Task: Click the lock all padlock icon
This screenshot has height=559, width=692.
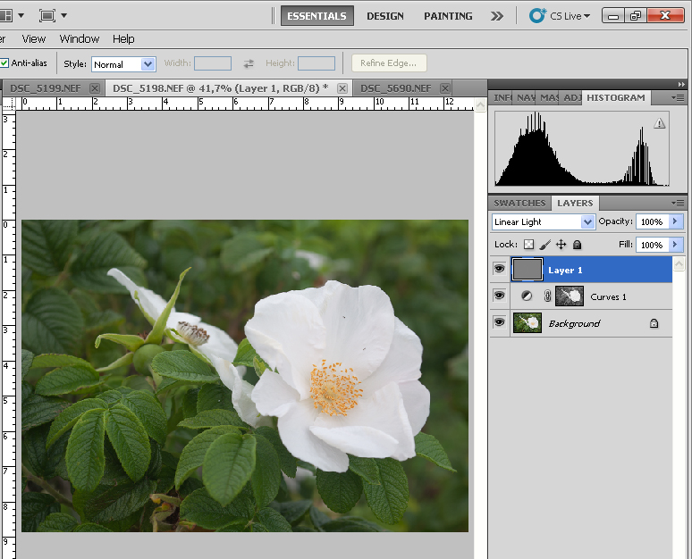Action: [x=577, y=245]
